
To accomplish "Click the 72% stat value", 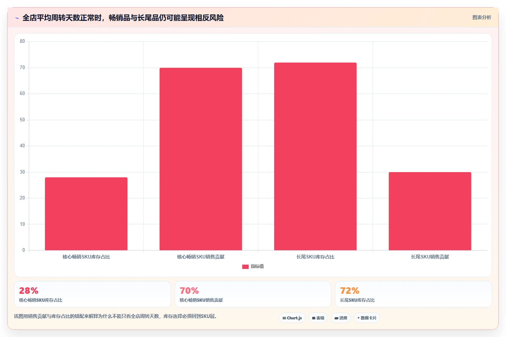I will [350, 291].
